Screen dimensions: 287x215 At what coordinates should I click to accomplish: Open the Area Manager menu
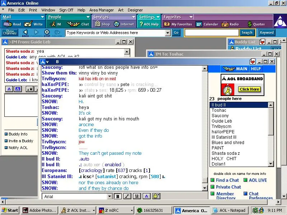[102, 10]
